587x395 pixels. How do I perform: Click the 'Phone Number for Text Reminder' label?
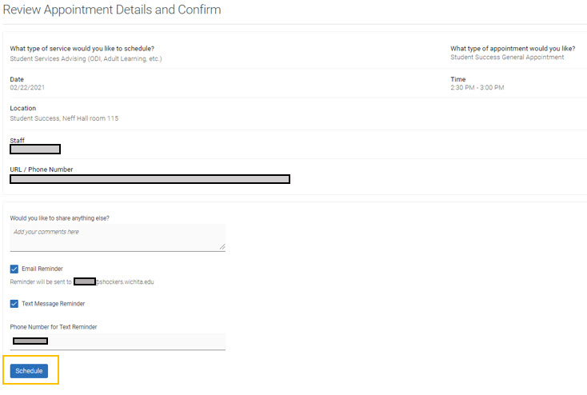pos(54,327)
